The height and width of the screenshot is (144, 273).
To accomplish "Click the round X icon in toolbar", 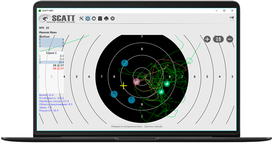I will click(x=112, y=18).
